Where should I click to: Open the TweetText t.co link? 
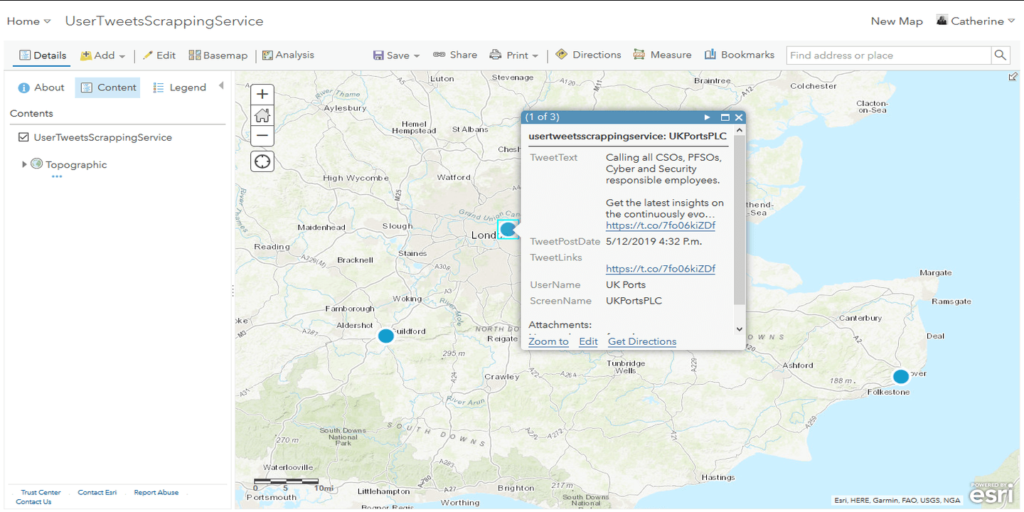click(661, 225)
